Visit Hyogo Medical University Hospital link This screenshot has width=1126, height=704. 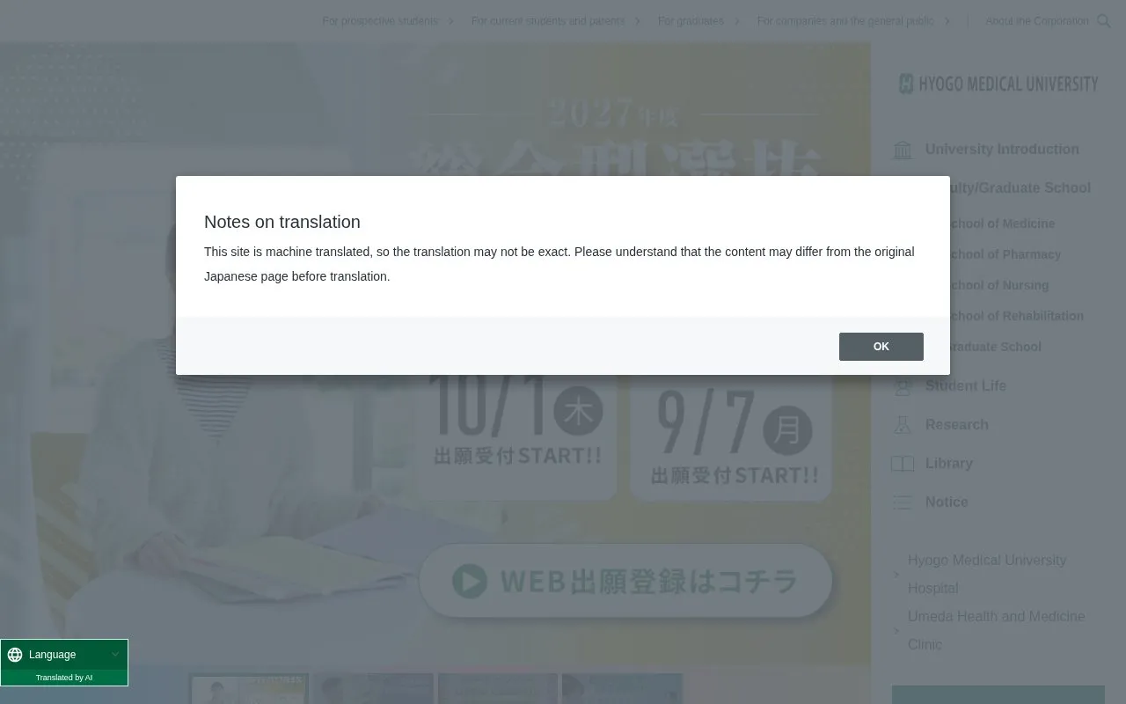pos(987,574)
